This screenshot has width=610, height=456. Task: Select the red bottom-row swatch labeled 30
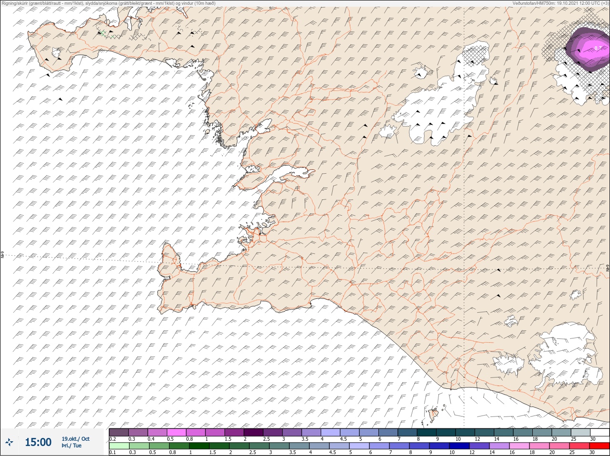point(600,446)
